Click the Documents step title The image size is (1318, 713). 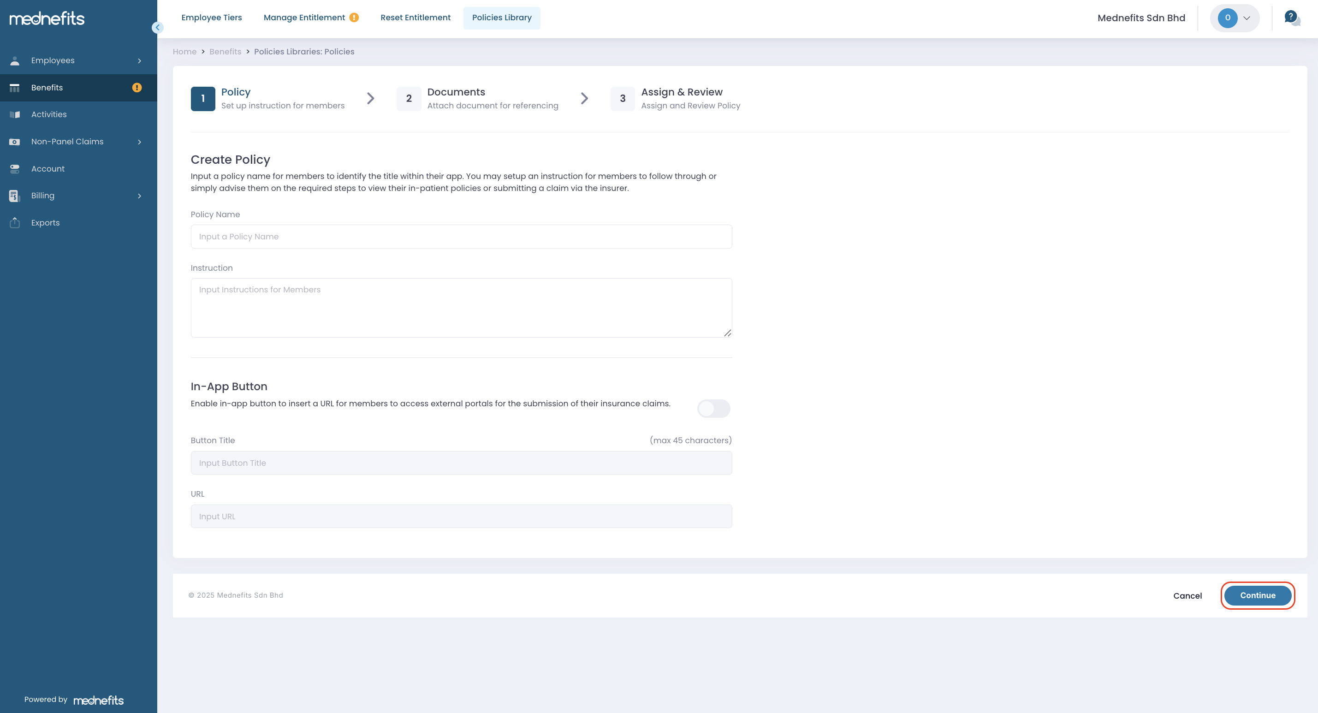tap(456, 92)
